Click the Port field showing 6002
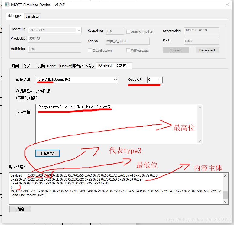This screenshot has width=234, height=225. tap(202, 41)
